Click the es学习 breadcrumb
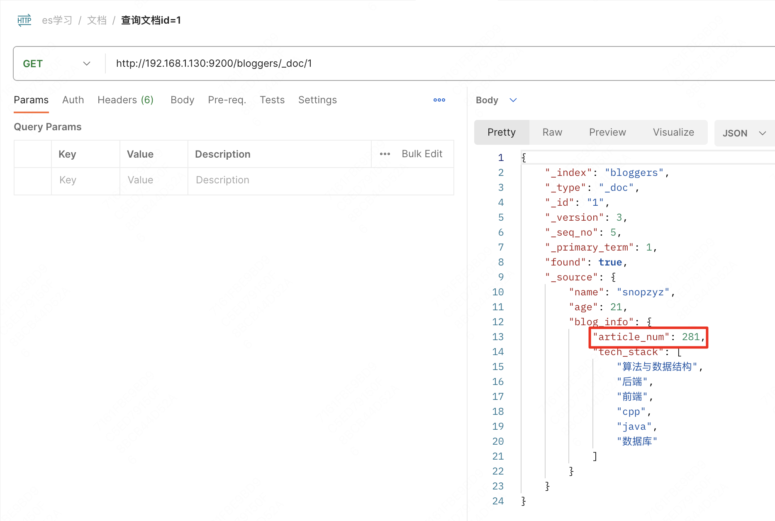This screenshot has height=521, width=775. coord(57,20)
